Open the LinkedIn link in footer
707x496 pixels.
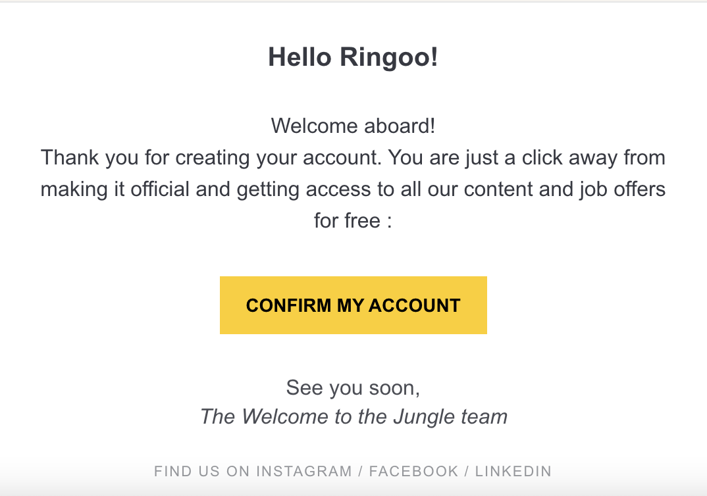click(x=513, y=471)
